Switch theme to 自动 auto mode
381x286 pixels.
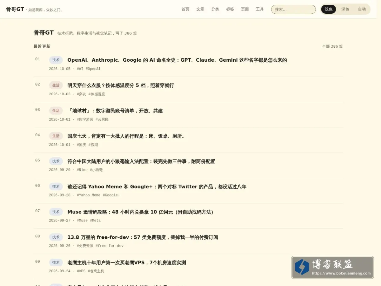(362, 9)
